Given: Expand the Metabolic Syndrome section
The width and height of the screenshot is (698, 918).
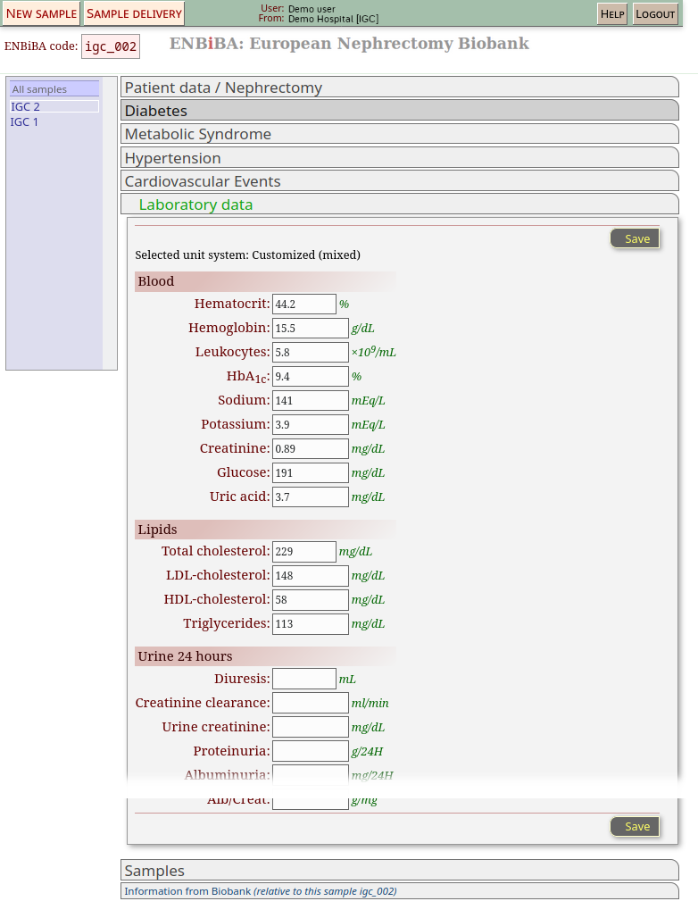Looking at the screenshot, I should 399,134.
